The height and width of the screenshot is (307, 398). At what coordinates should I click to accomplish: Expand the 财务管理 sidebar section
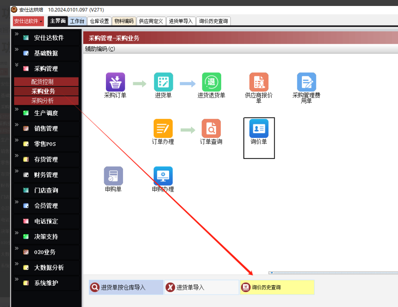(x=17, y=171)
